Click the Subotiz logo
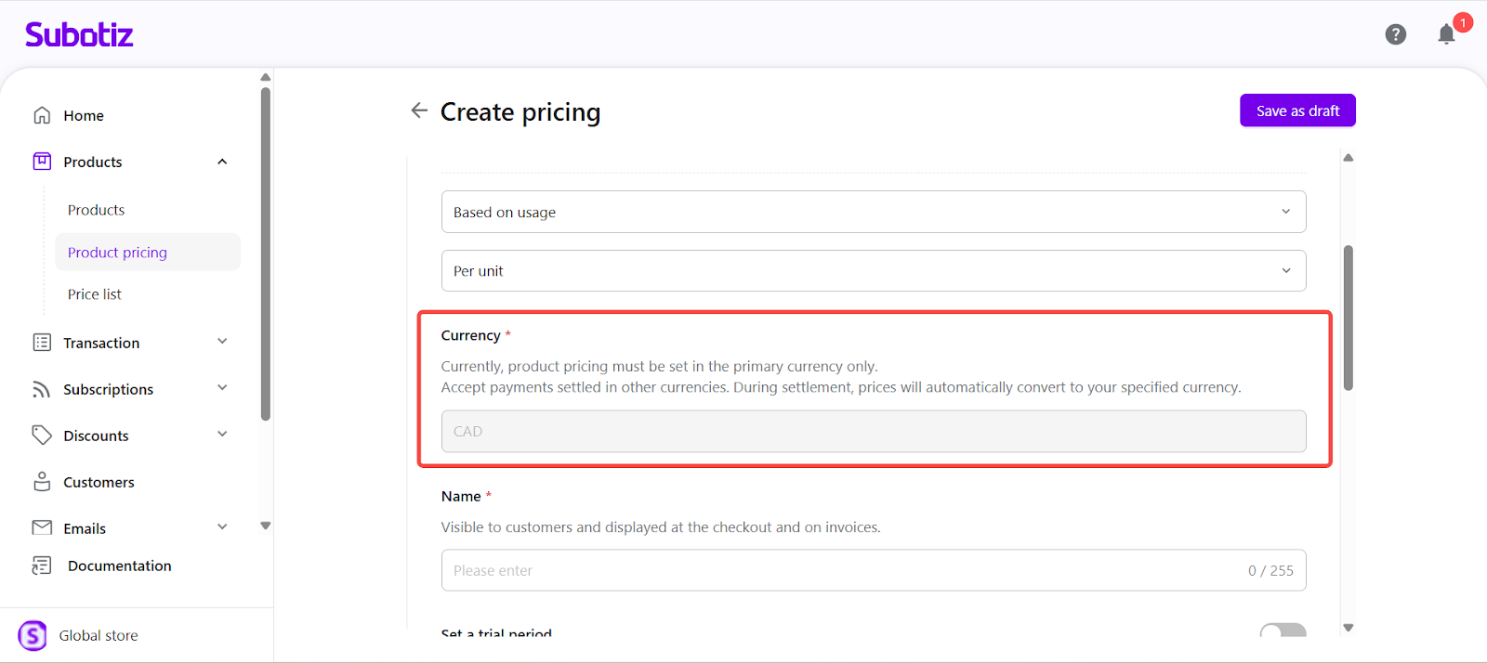The height and width of the screenshot is (663, 1487). pos(79,34)
